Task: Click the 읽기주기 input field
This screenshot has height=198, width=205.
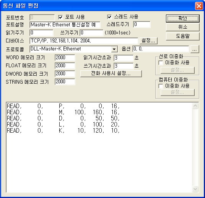Action: [42, 32]
